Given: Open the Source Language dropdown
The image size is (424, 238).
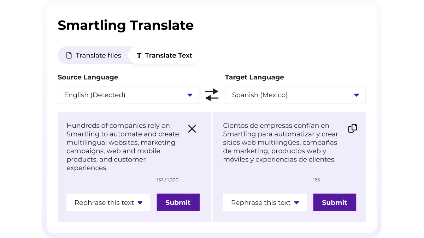Looking at the screenshot, I should point(128,94).
